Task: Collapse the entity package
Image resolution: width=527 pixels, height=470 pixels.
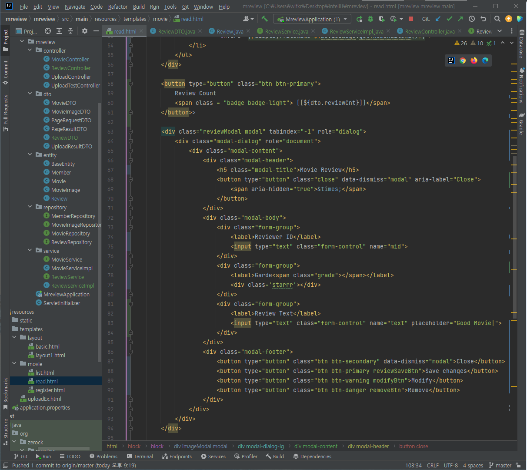Action: click(x=30, y=155)
